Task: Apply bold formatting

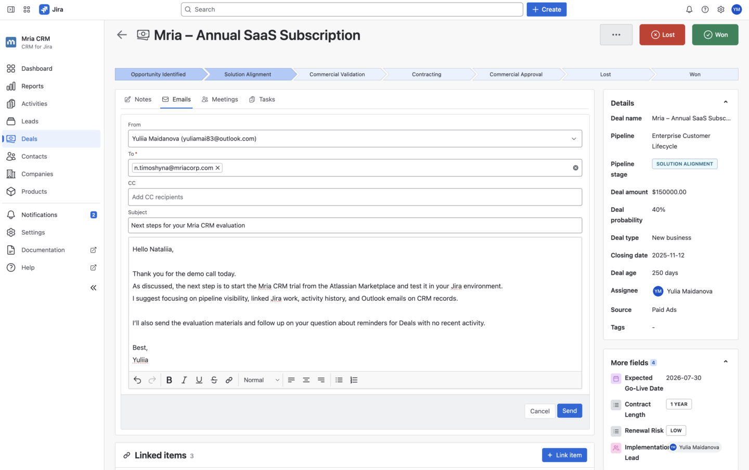Action: coord(169,380)
